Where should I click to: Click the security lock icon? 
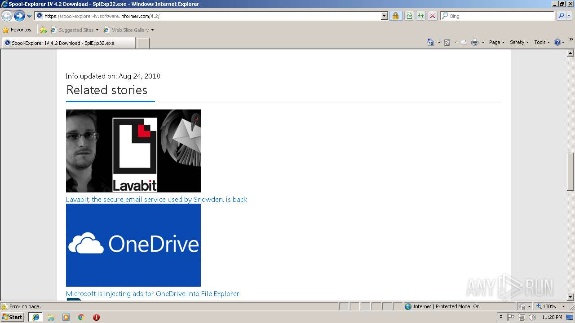pyautogui.click(x=395, y=16)
